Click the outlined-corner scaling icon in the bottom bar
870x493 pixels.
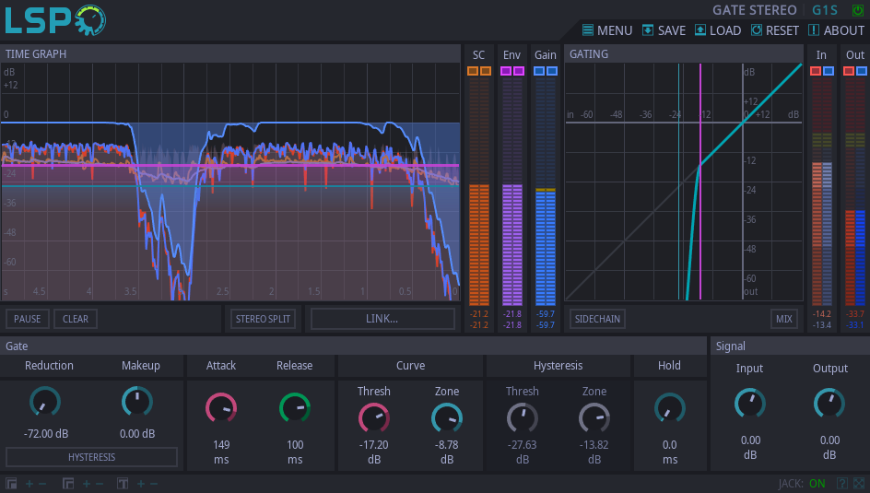pyautogui.click(x=67, y=484)
